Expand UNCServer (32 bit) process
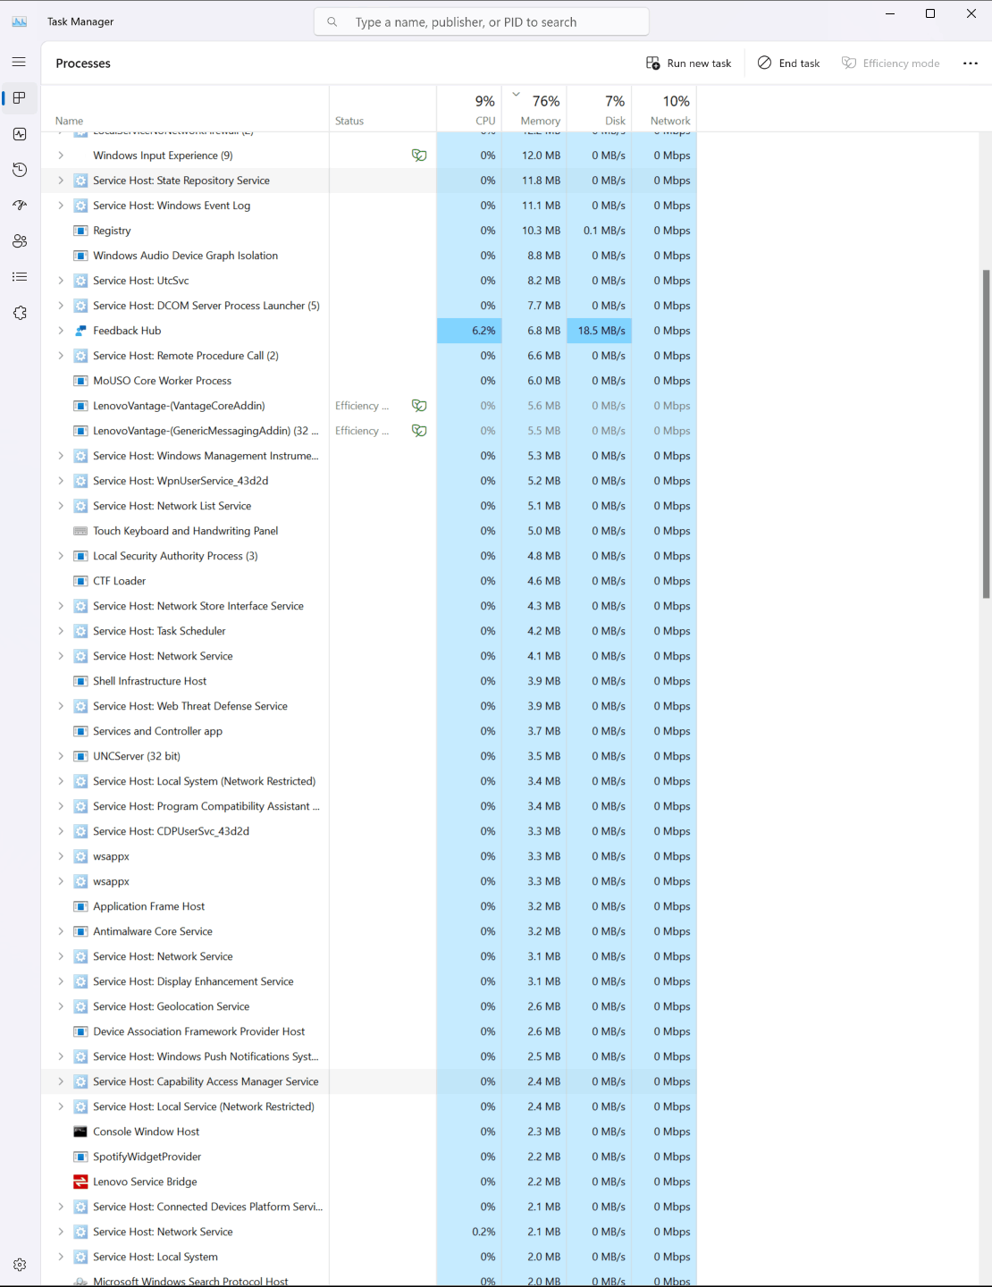The image size is (992, 1287). pos(61,756)
